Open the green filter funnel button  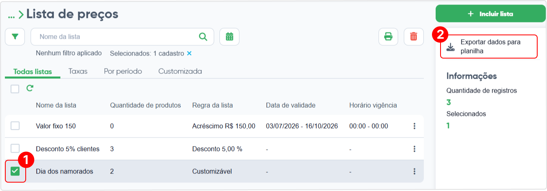tap(15, 37)
